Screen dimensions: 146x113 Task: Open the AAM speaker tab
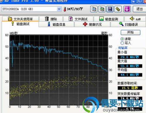point(135,19)
